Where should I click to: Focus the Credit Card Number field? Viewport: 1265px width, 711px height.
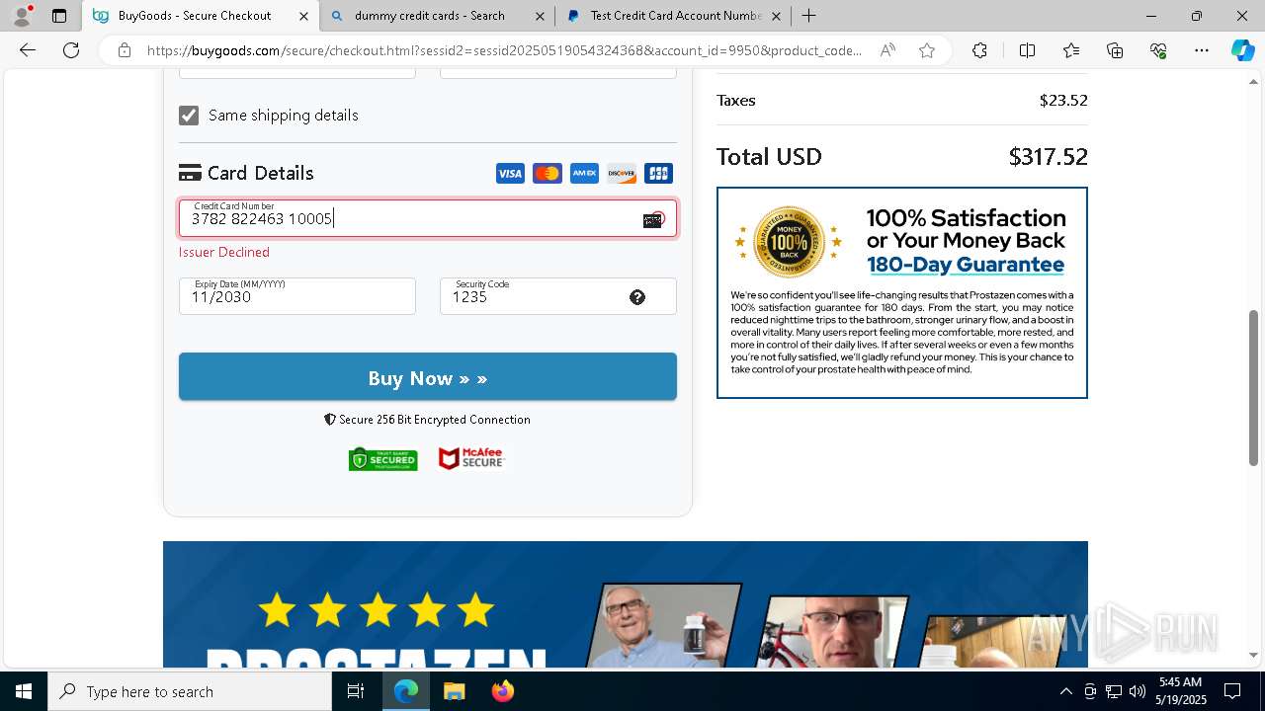[428, 218]
